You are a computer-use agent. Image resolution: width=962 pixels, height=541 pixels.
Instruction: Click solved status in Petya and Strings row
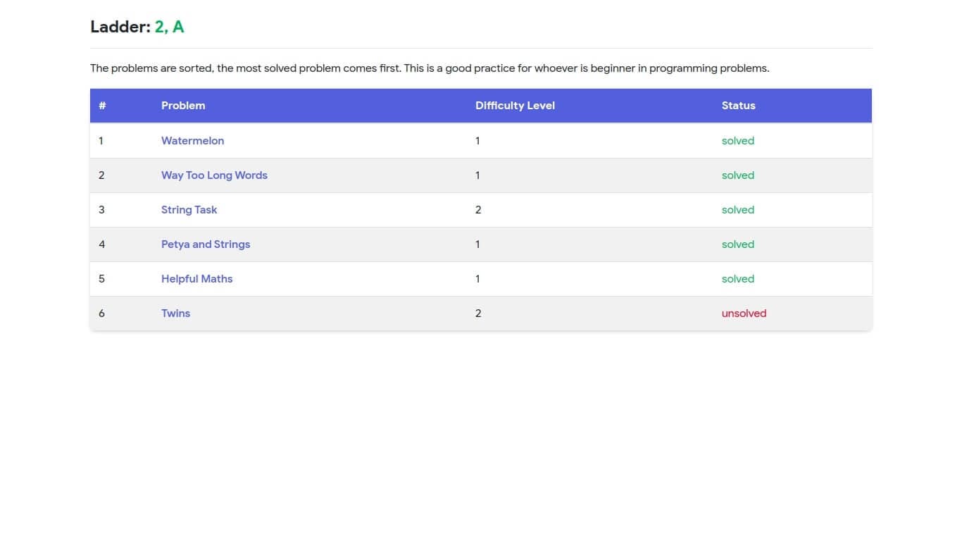click(737, 244)
